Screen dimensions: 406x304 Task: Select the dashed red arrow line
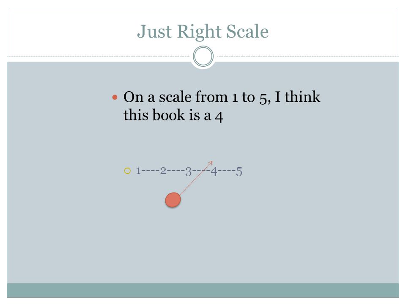(196, 178)
